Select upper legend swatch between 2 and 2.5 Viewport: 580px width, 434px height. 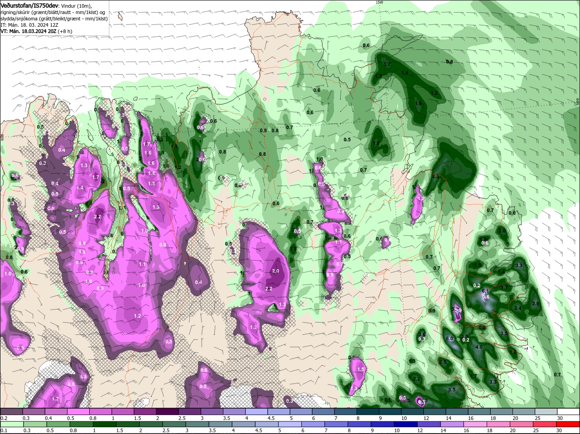coord(167,411)
